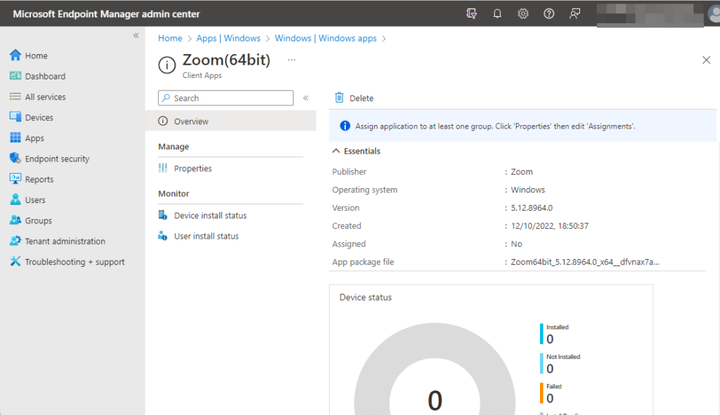Screen dimensions: 720x415
Task: Open the notifications bell
Action: 497,14
